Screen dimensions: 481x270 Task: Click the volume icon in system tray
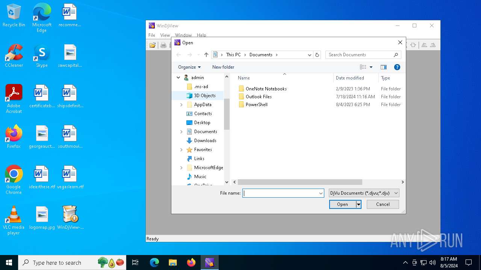tap(433, 262)
